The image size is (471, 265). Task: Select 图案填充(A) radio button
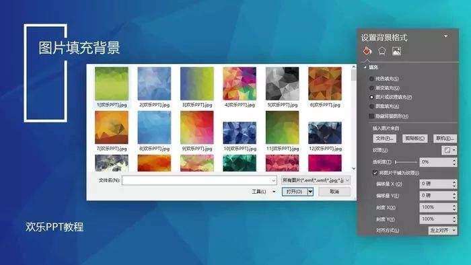(371, 106)
